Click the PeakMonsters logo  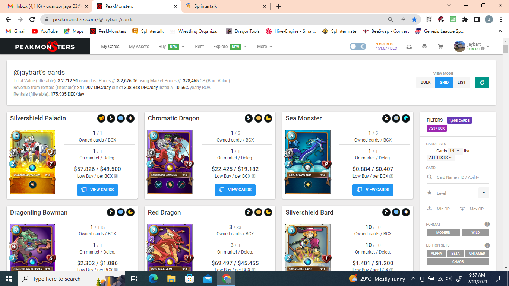[45, 47]
